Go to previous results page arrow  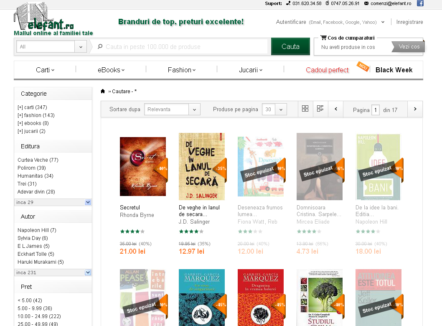(336, 109)
